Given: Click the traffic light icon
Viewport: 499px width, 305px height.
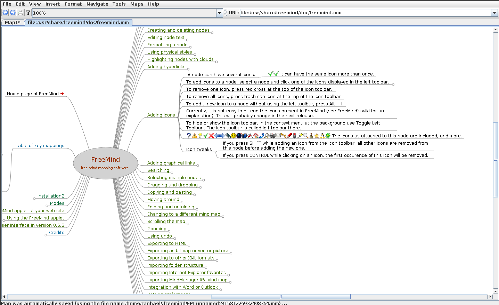Looking at the screenshot, I should [x=294, y=136].
